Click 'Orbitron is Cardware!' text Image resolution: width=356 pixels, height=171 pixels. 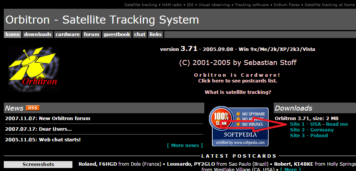[x=237, y=75]
